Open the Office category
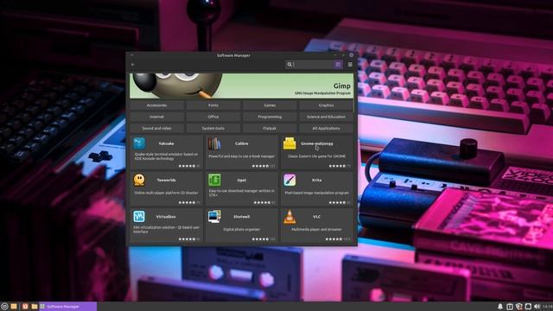 tap(213, 117)
